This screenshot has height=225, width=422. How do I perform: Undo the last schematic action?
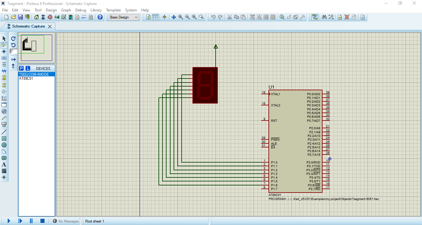[213, 17]
